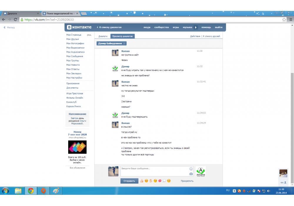Click the message text input field

click(154, 171)
